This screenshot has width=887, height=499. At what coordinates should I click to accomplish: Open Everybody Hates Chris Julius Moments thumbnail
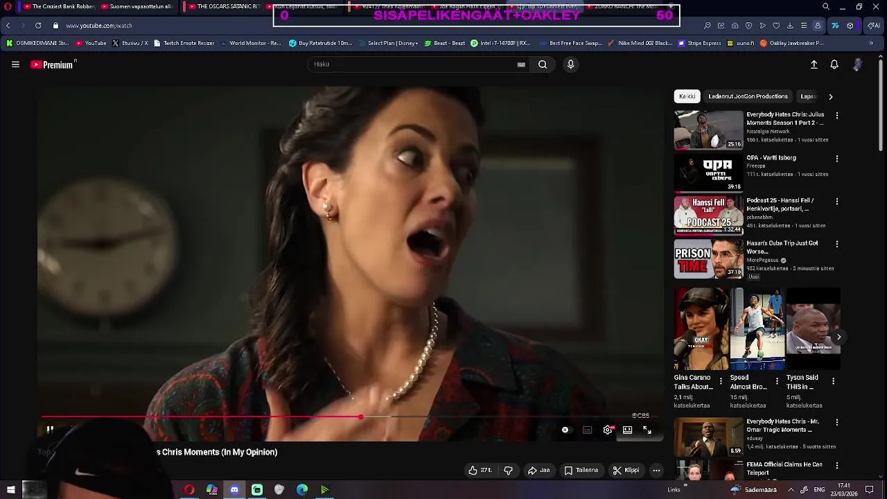pyautogui.click(x=708, y=130)
